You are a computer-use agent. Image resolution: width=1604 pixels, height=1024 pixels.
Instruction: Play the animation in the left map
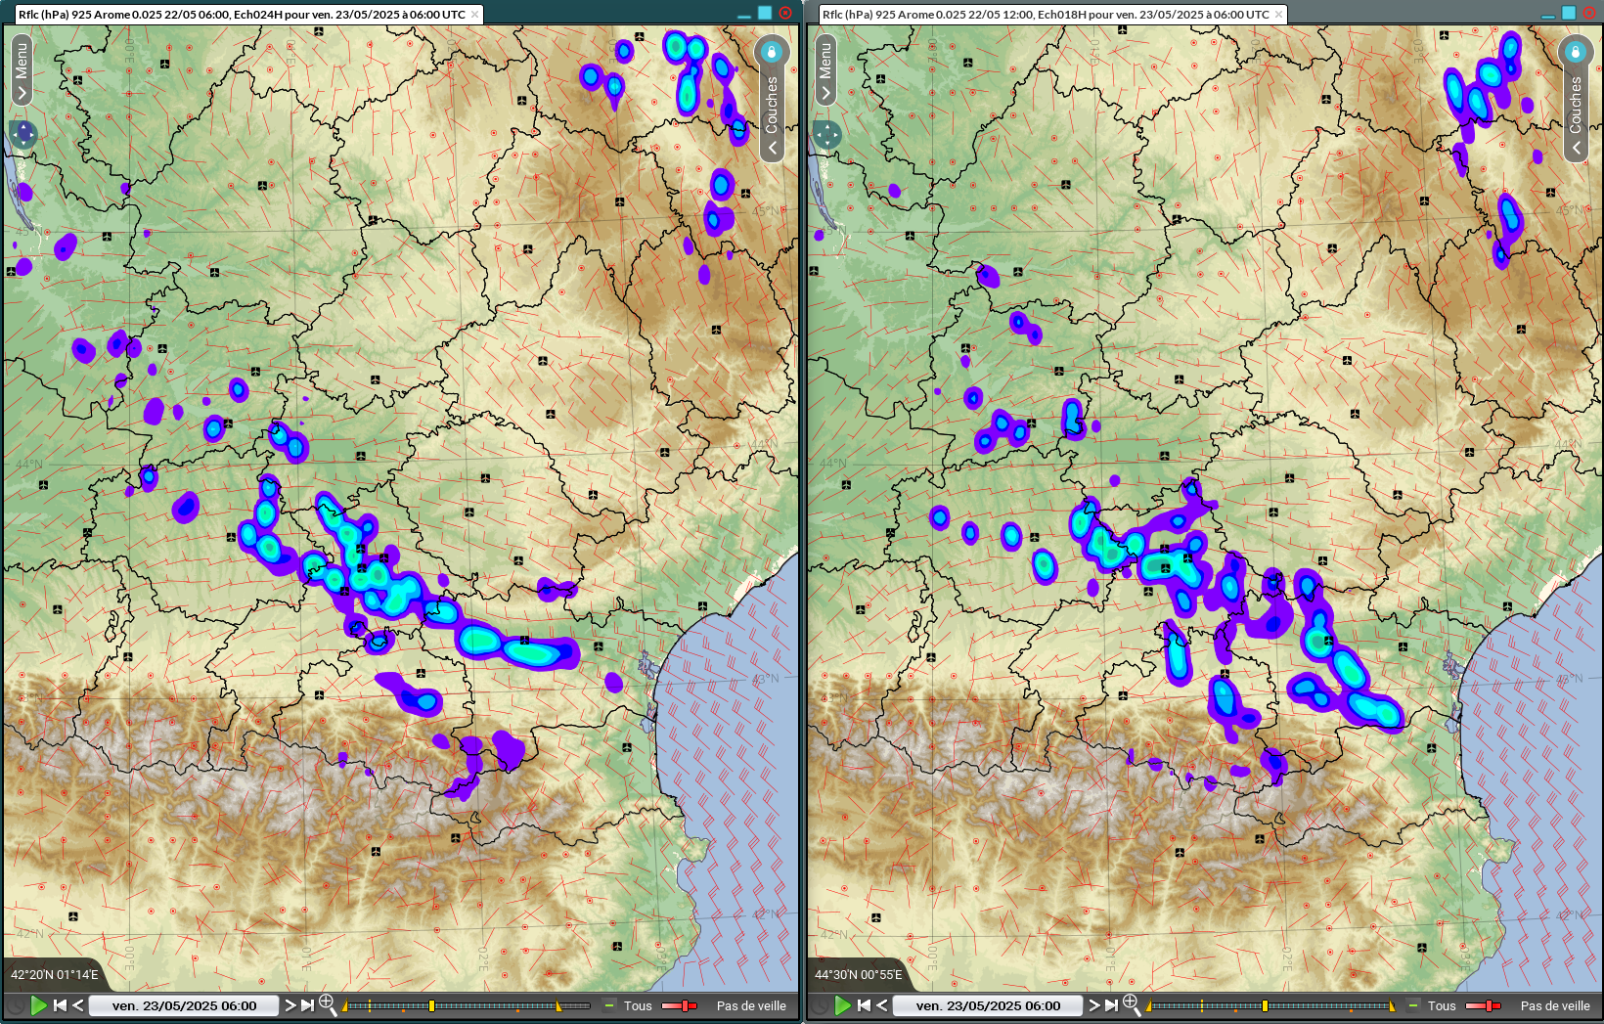pyautogui.click(x=39, y=1005)
